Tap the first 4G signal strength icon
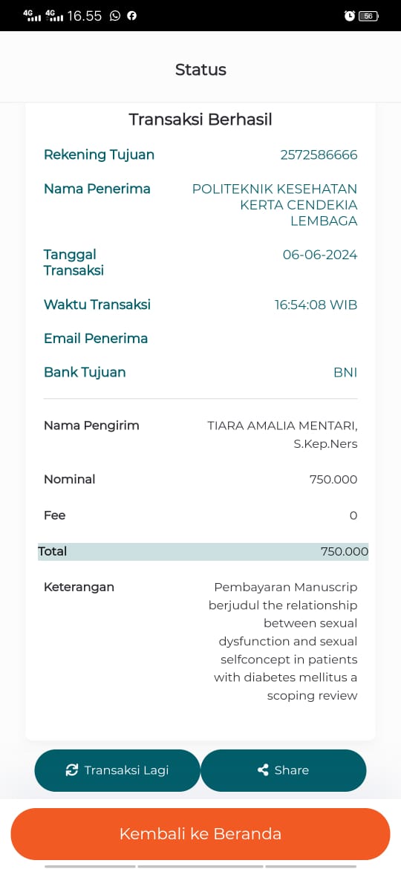This screenshot has height=869, width=401. tap(33, 16)
